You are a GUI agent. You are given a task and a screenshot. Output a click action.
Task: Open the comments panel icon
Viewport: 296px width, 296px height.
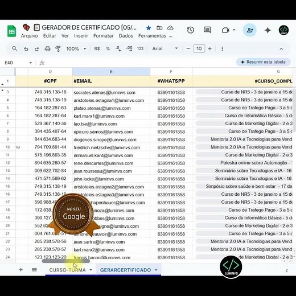coord(207,30)
